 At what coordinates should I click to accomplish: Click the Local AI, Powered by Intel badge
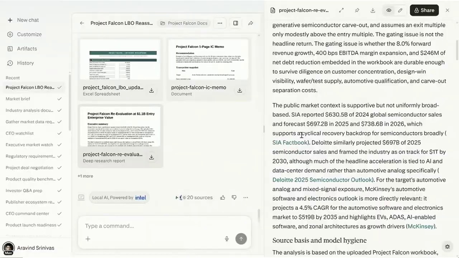click(119, 197)
